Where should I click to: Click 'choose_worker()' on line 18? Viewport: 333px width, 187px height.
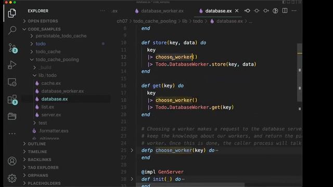(x=176, y=100)
